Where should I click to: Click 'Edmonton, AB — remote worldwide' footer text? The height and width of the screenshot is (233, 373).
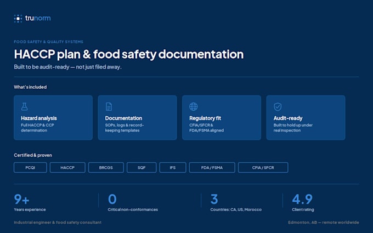[x=324, y=223]
